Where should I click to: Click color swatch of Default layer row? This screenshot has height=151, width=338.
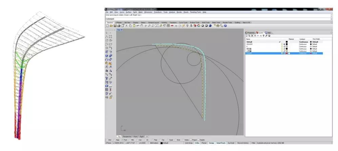point(287,42)
